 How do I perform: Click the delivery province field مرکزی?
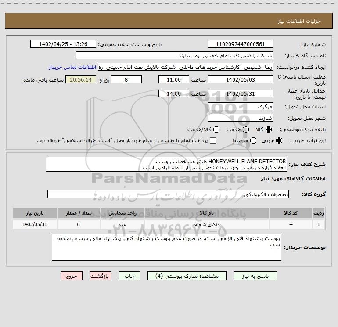[241, 106]
